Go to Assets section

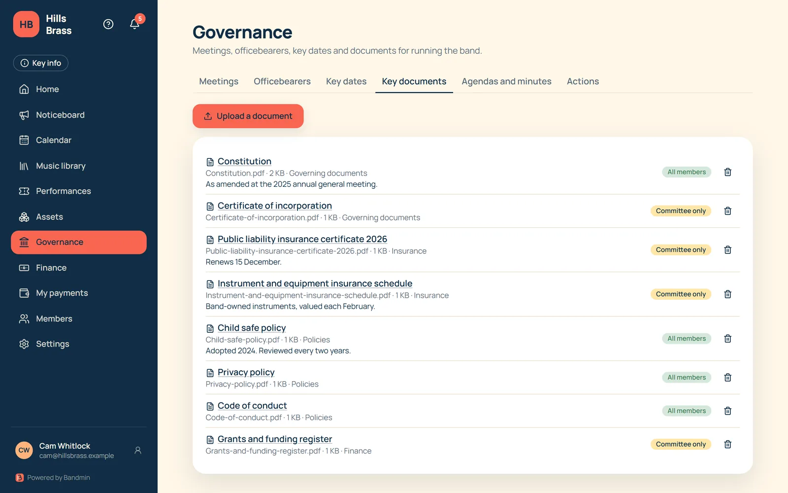79,217
